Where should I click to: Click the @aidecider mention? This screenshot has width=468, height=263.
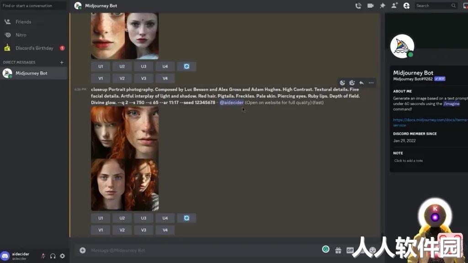tap(232, 102)
